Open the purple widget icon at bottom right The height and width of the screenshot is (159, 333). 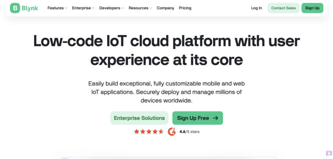click(x=329, y=153)
